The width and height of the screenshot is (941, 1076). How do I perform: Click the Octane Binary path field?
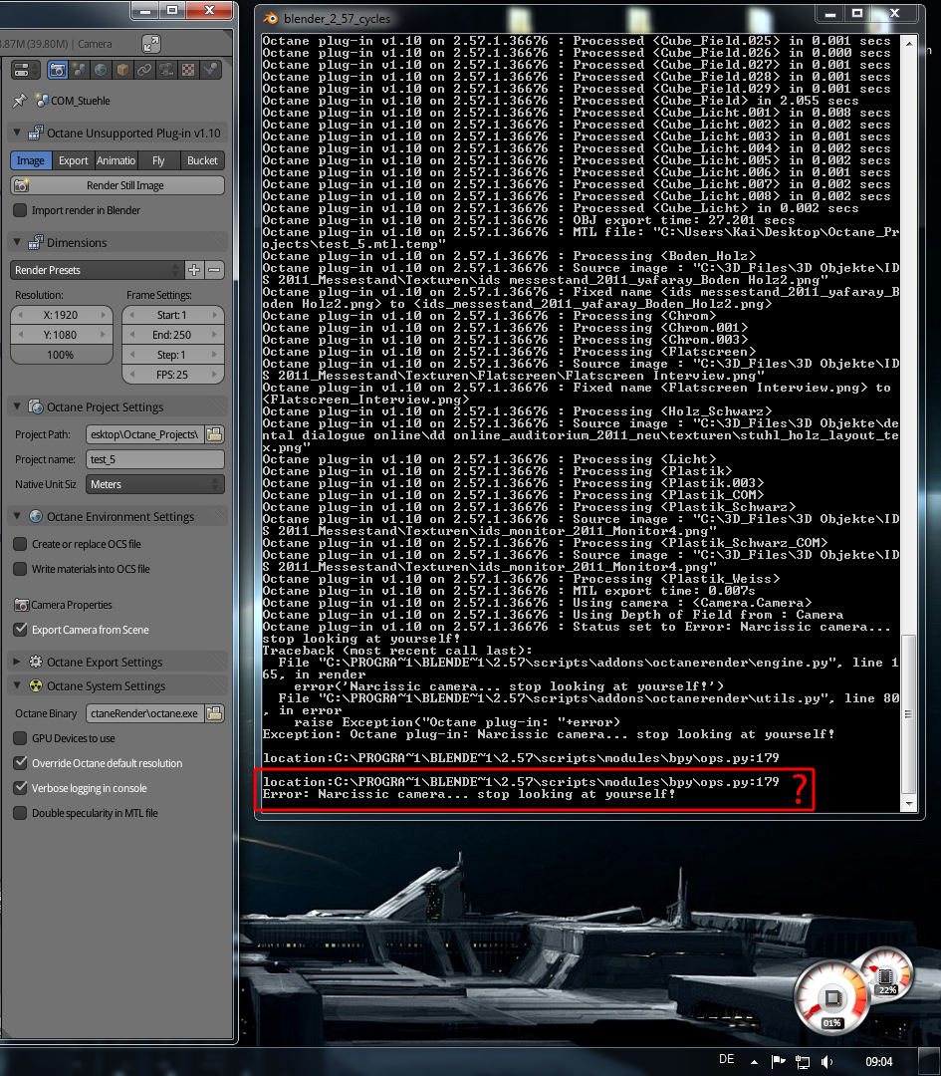click(144, 713)
